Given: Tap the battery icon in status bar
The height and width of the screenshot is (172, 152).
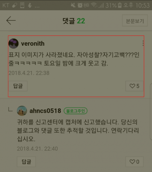Looking at the screenshot, I should 120,5.
